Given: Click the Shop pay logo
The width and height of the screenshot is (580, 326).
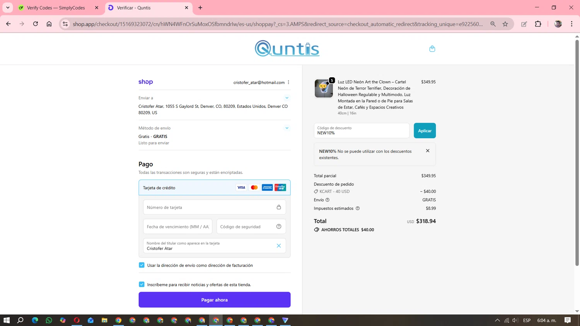Looking at the screenshot, I should 146,82.
